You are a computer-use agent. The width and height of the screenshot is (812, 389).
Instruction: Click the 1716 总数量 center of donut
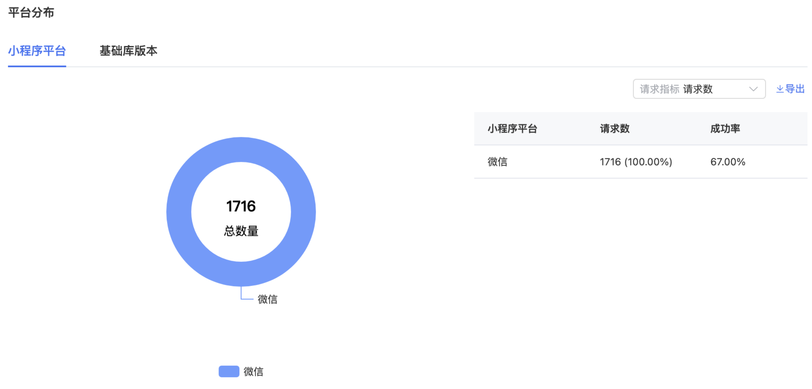241,217
